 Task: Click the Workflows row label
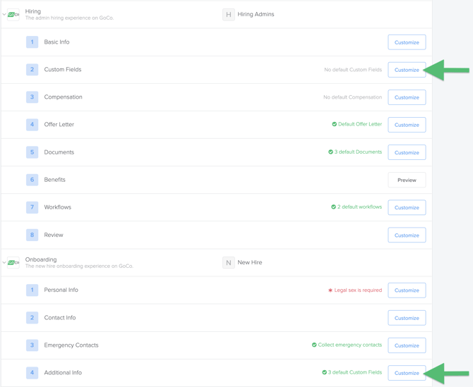pyautogui.click(x=58, y=207)
